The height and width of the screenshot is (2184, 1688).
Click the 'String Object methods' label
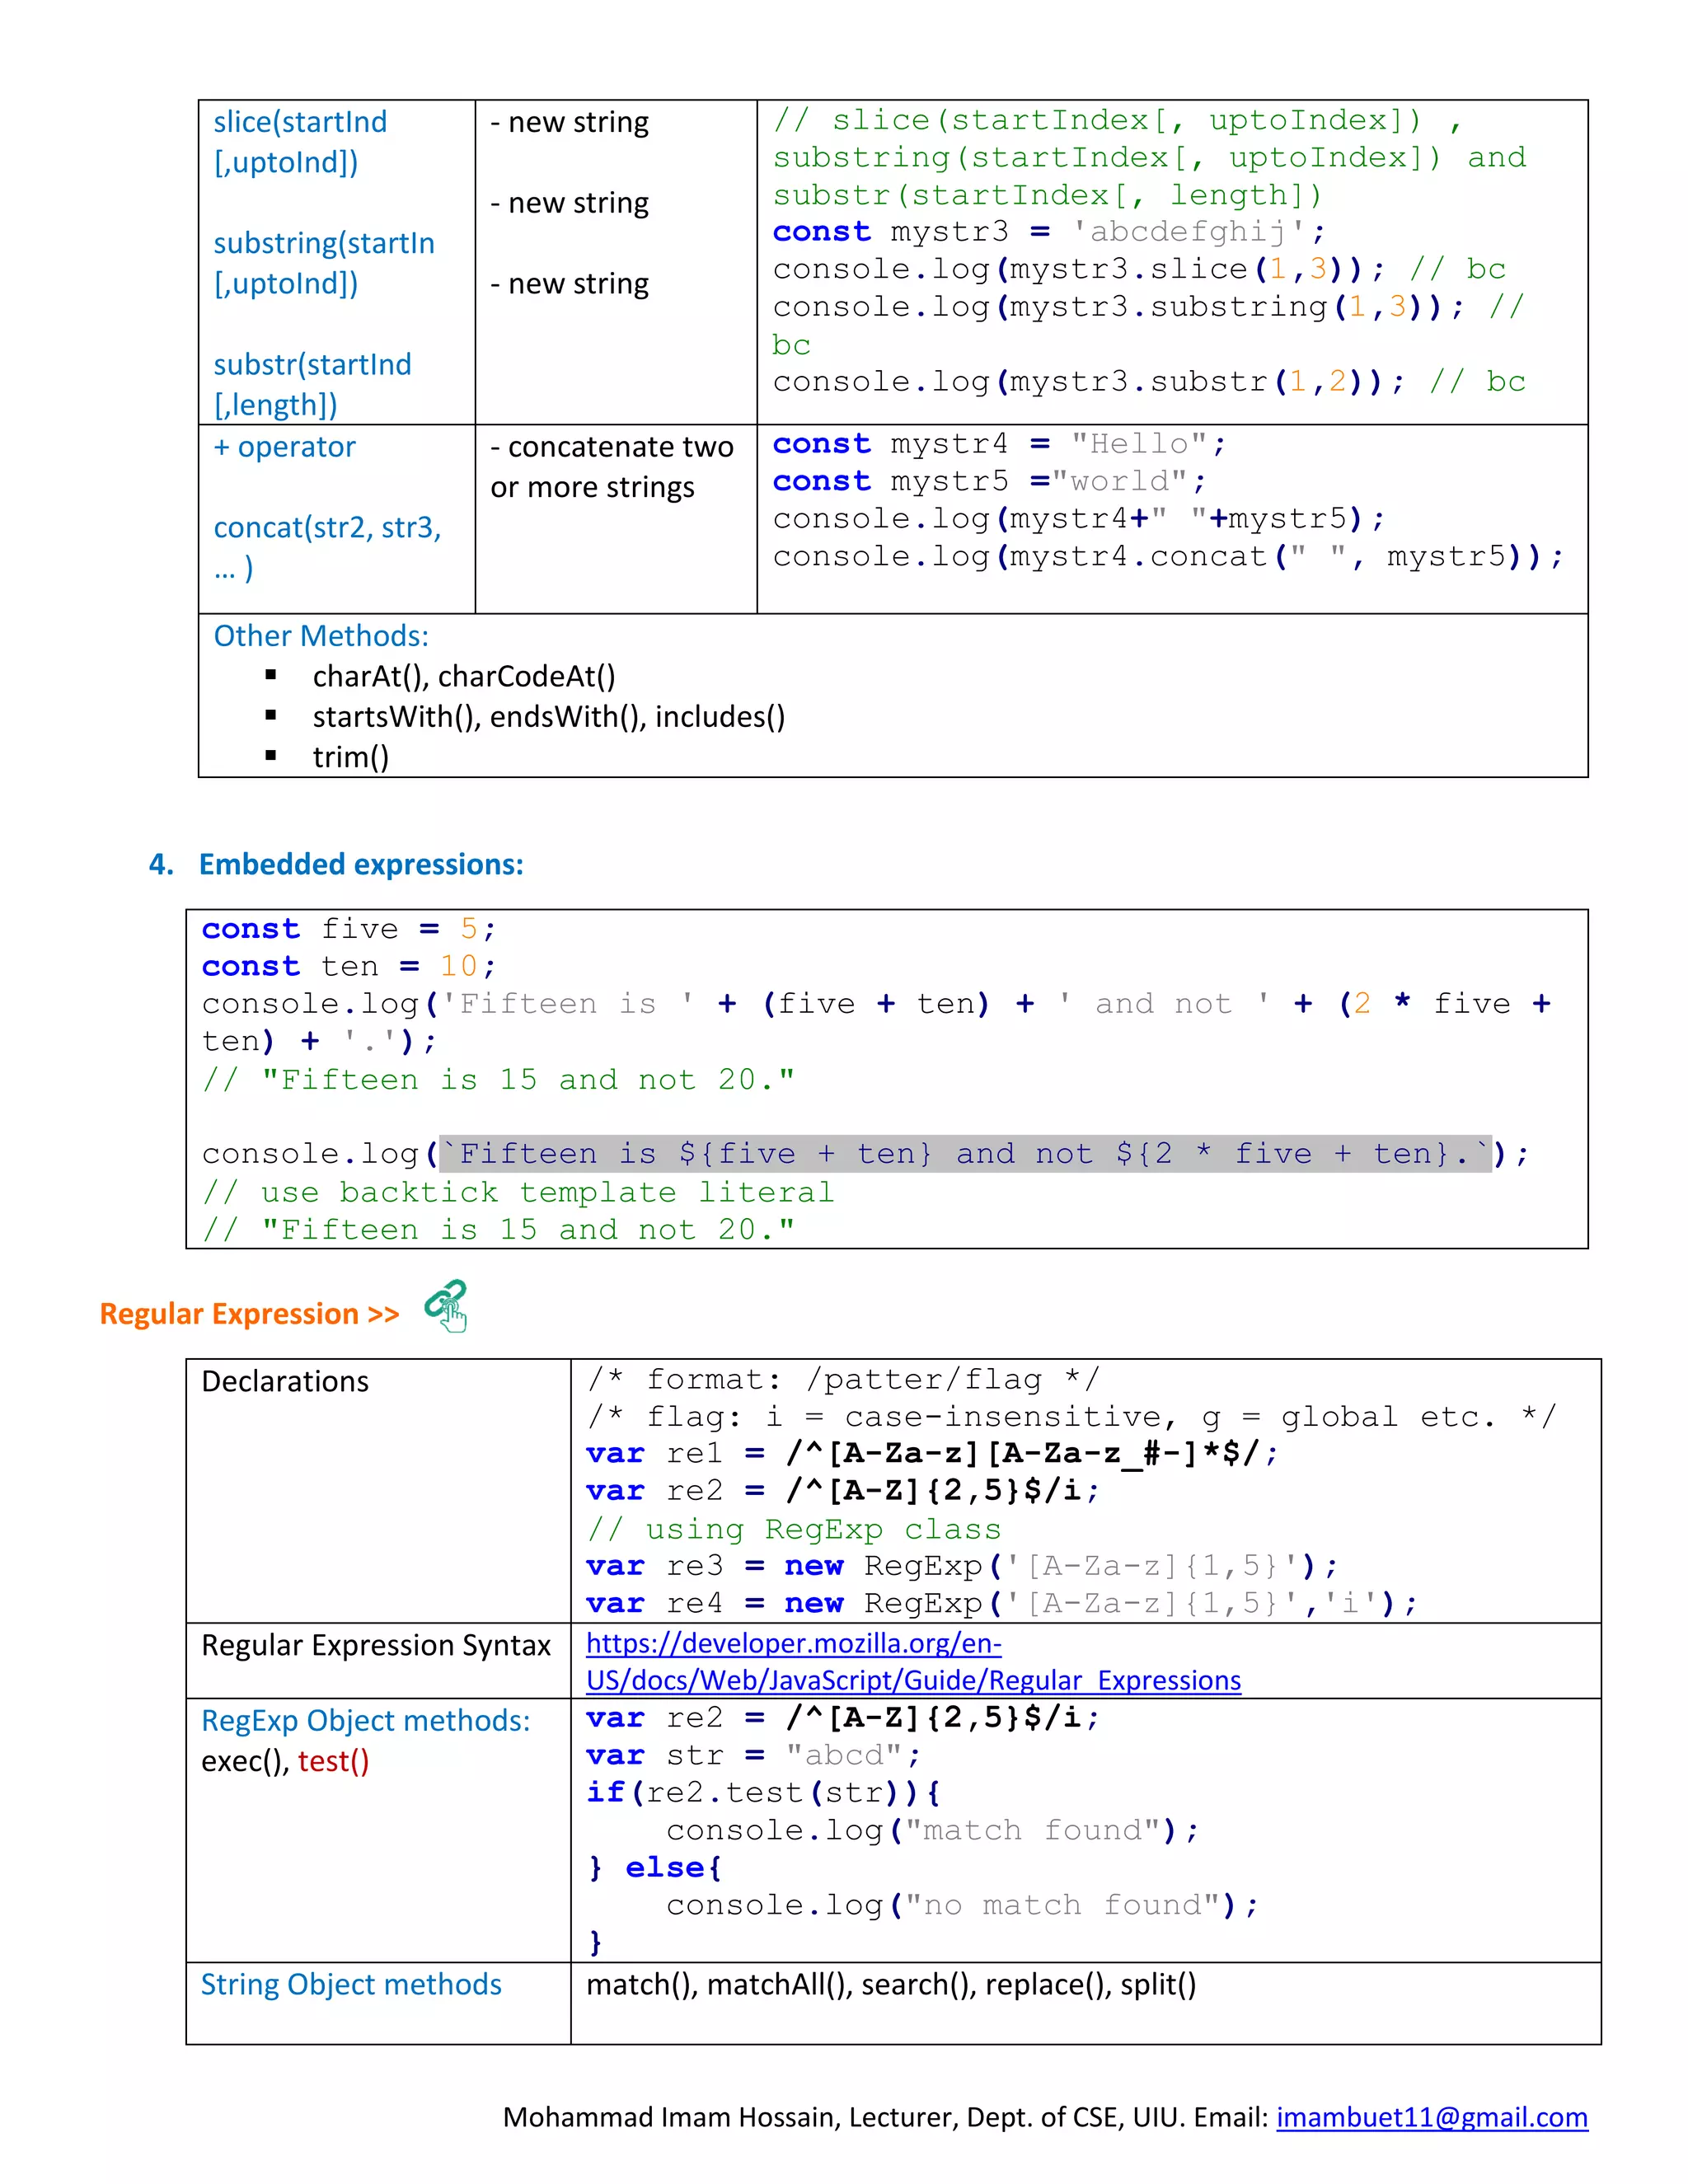point(351,1984)
